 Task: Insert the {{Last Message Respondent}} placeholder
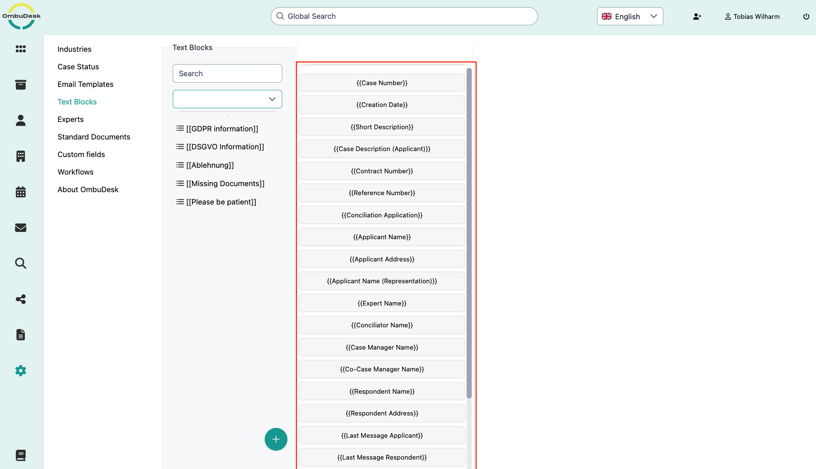pos(382,457)
